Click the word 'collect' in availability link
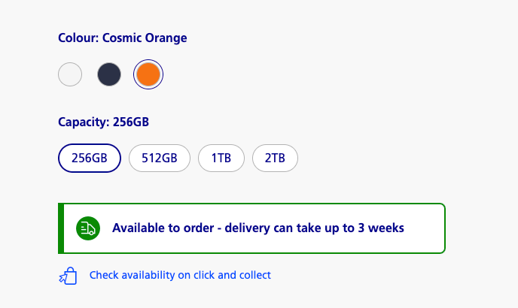 pos(255,275)
